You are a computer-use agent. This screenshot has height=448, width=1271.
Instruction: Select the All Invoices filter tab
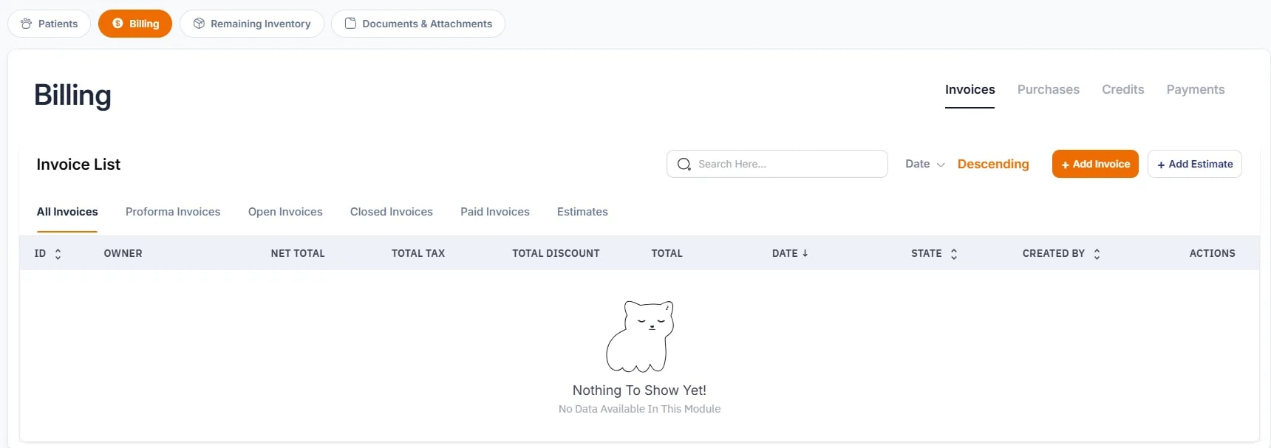[x=67, y=212]
